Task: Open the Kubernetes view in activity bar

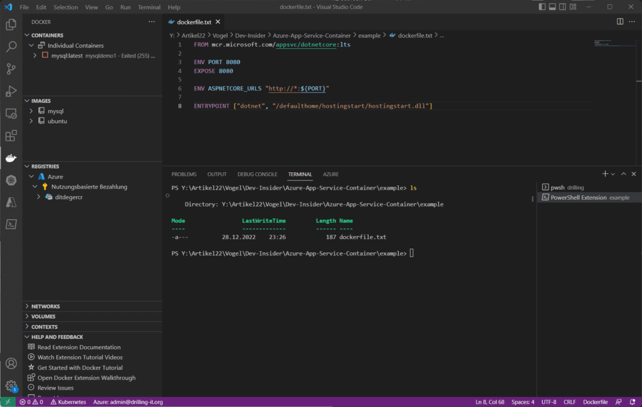Action: click(x=11, y=180)
